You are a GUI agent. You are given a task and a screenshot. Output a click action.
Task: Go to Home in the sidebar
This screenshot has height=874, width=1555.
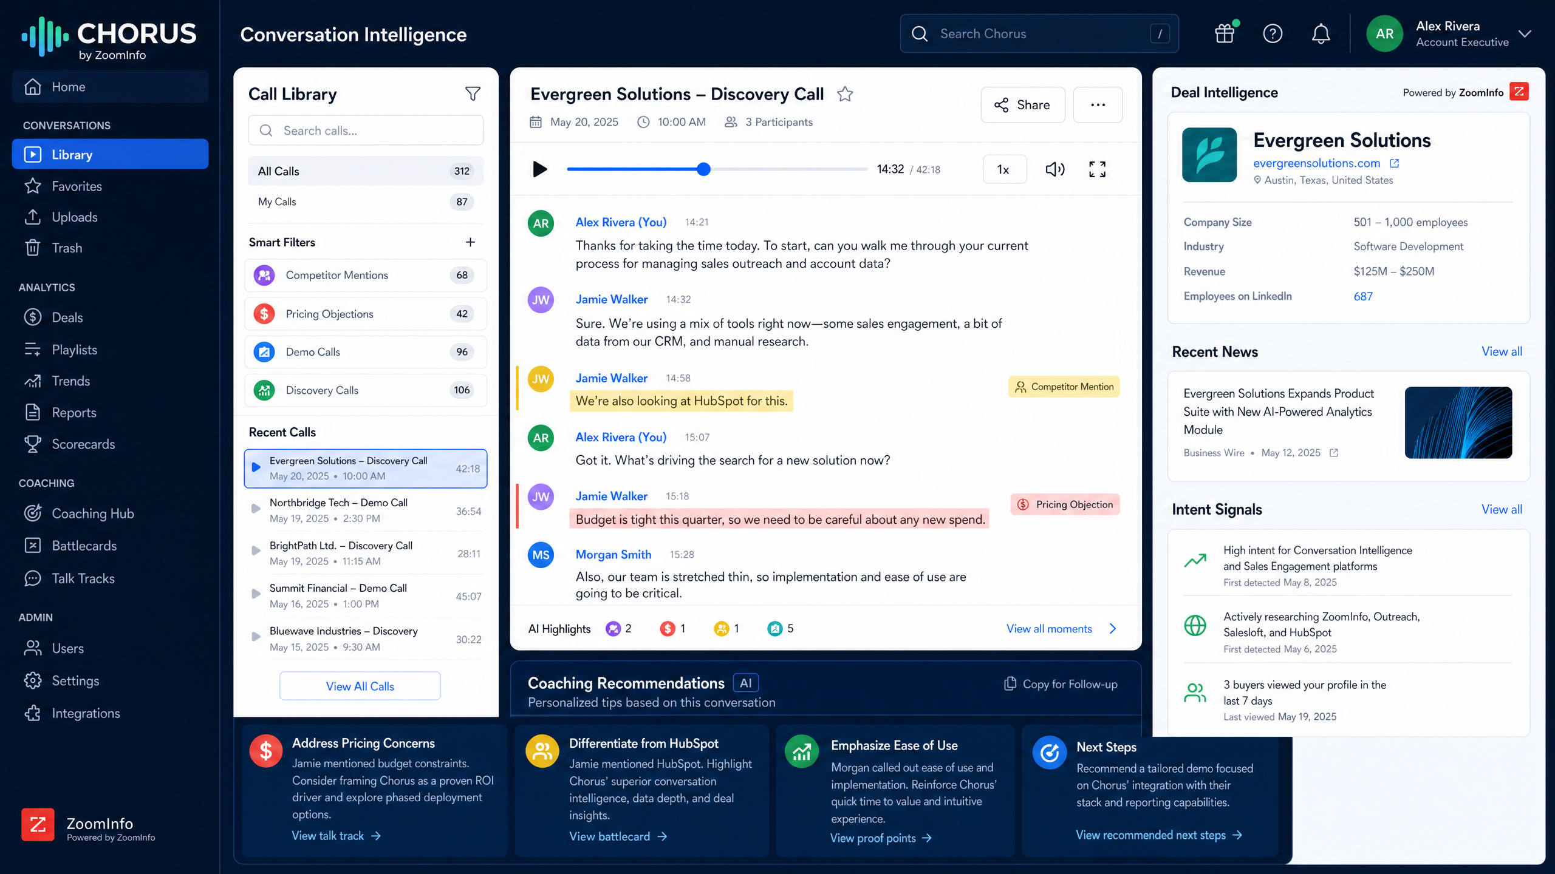tap(110, 87)
